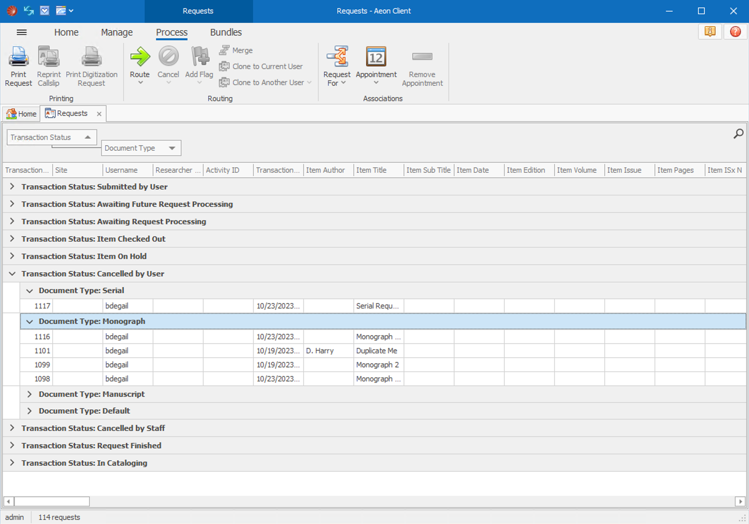
Task: Click the Print Request icon
Action: tap(18, 65)
